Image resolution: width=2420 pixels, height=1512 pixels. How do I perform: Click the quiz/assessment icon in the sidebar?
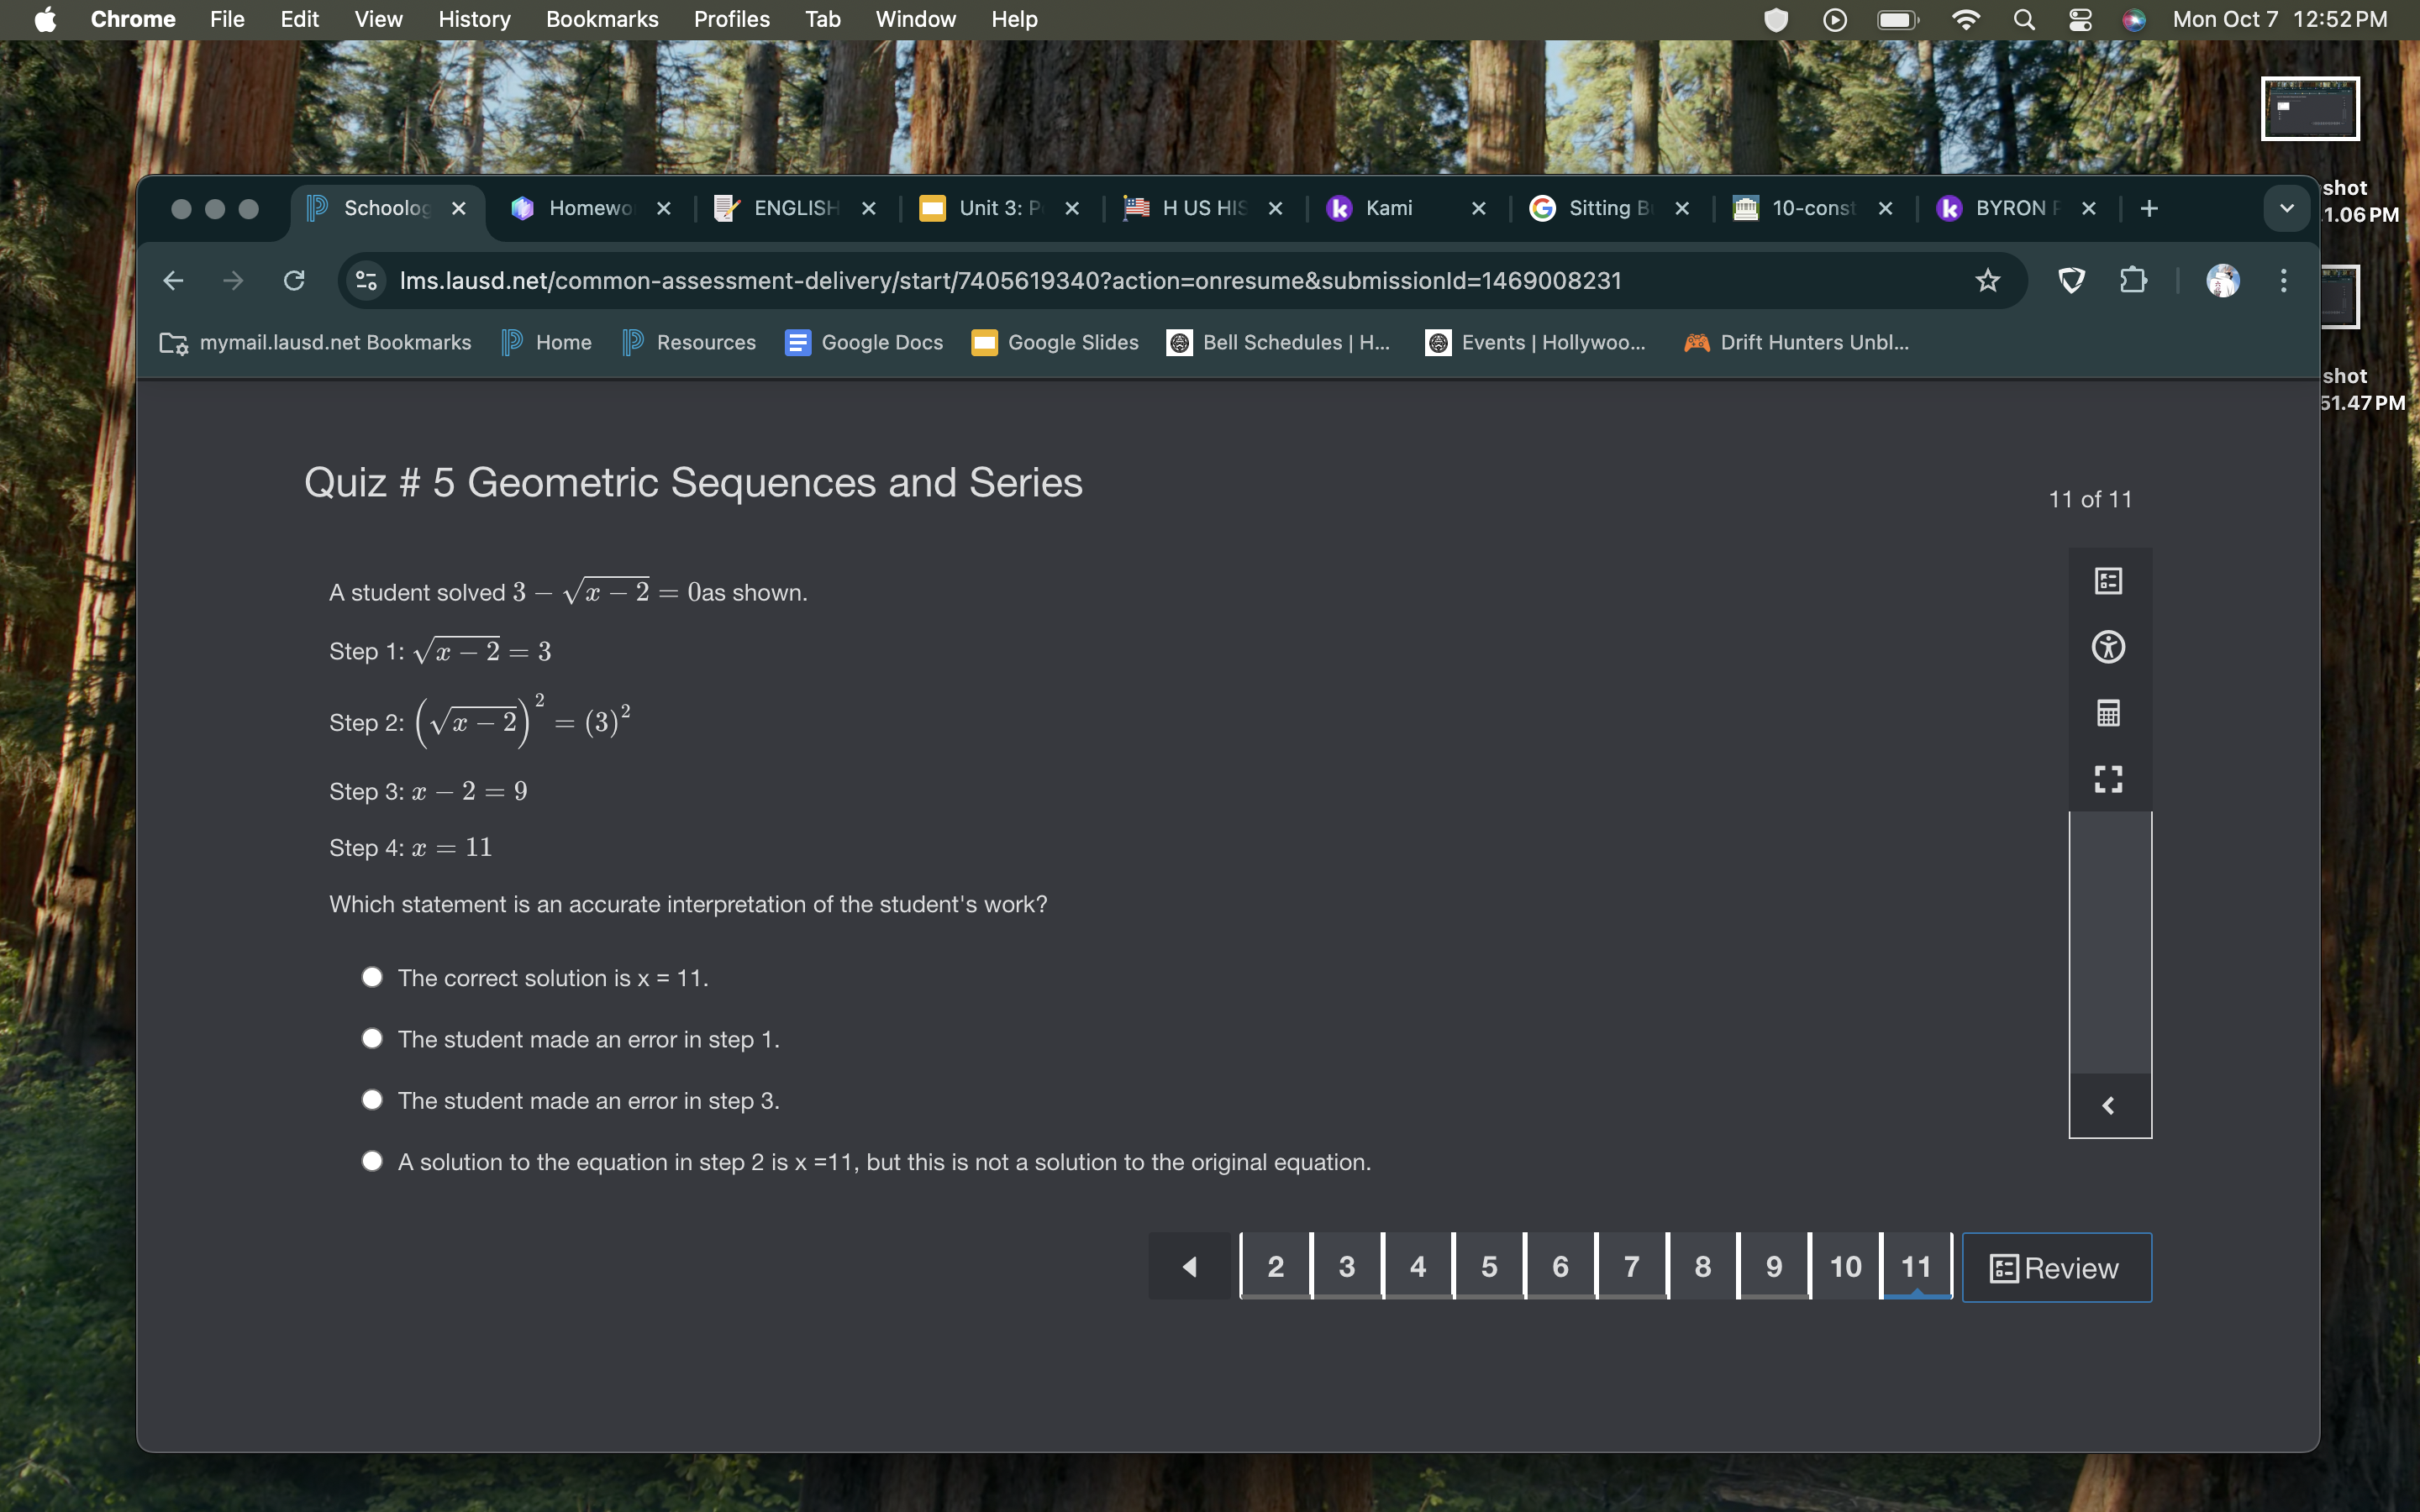click(x=2108, y=580)
